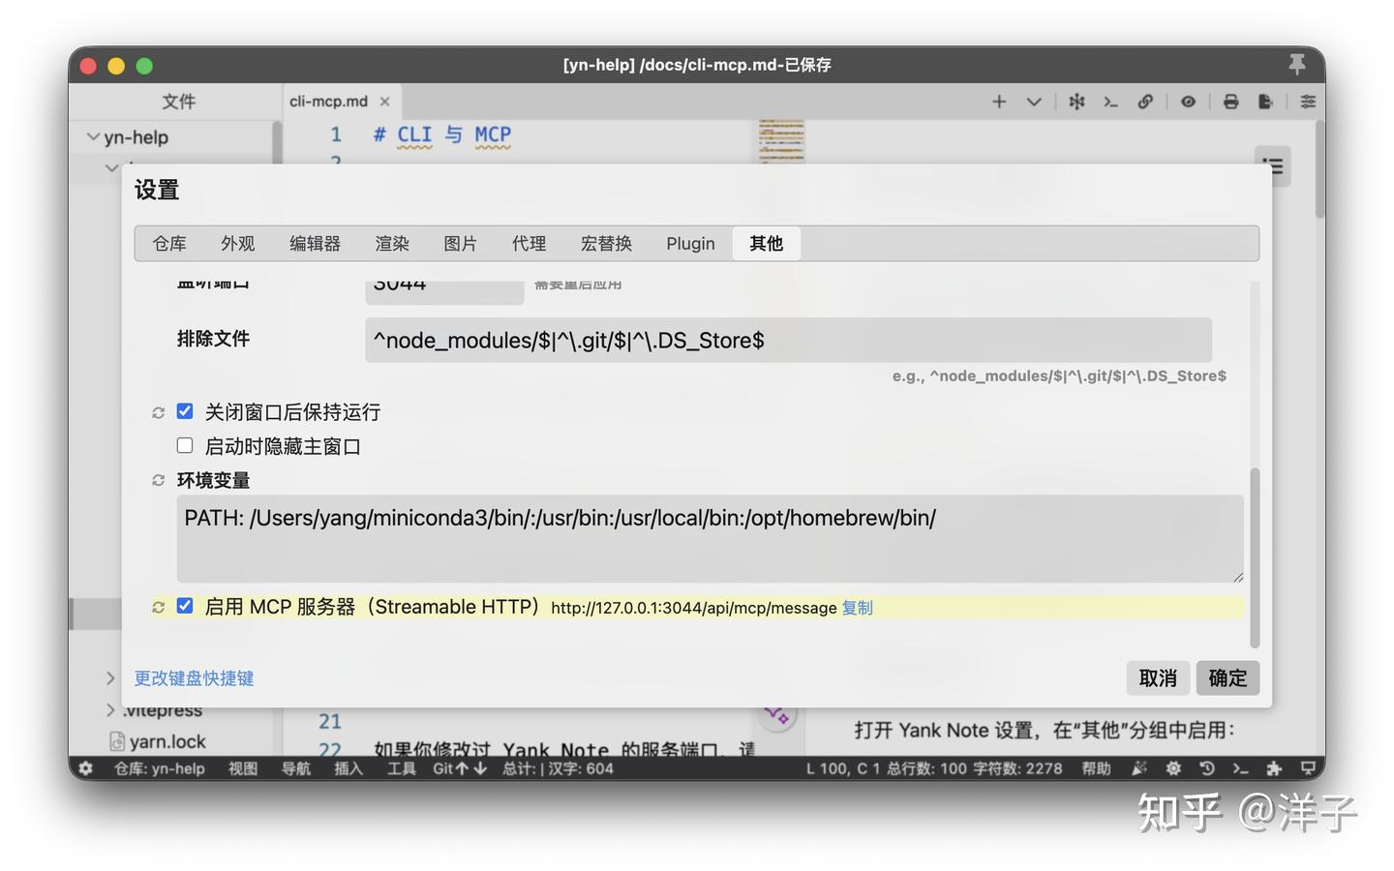Copy MCP URL with 复制 link

pyautogui.click(x=857, y=608)
